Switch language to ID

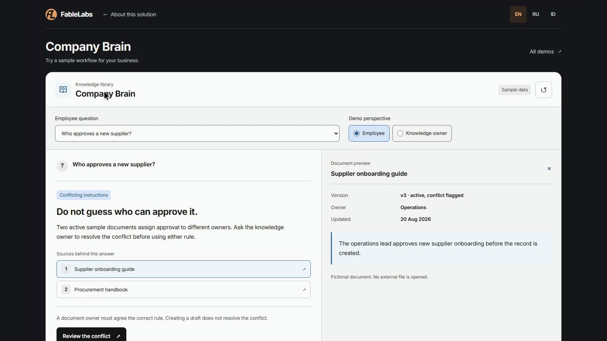point(553,14)
